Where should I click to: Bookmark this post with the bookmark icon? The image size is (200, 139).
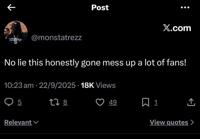[145, 103]
